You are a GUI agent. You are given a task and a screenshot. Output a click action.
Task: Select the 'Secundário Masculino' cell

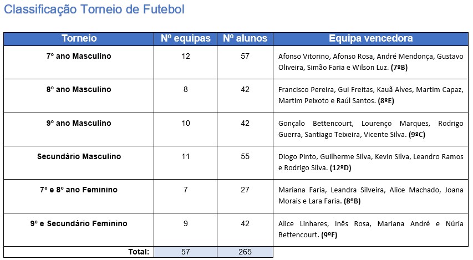[x=79, y=156]
